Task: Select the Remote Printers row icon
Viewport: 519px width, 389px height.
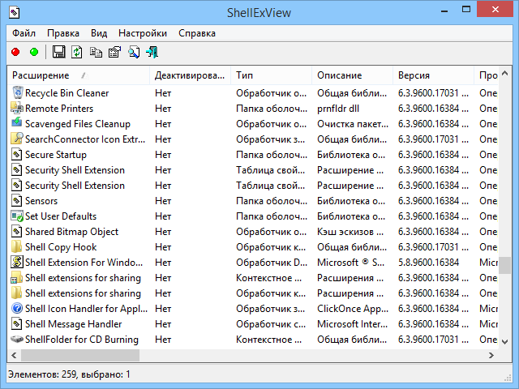Action: (17, 108)
